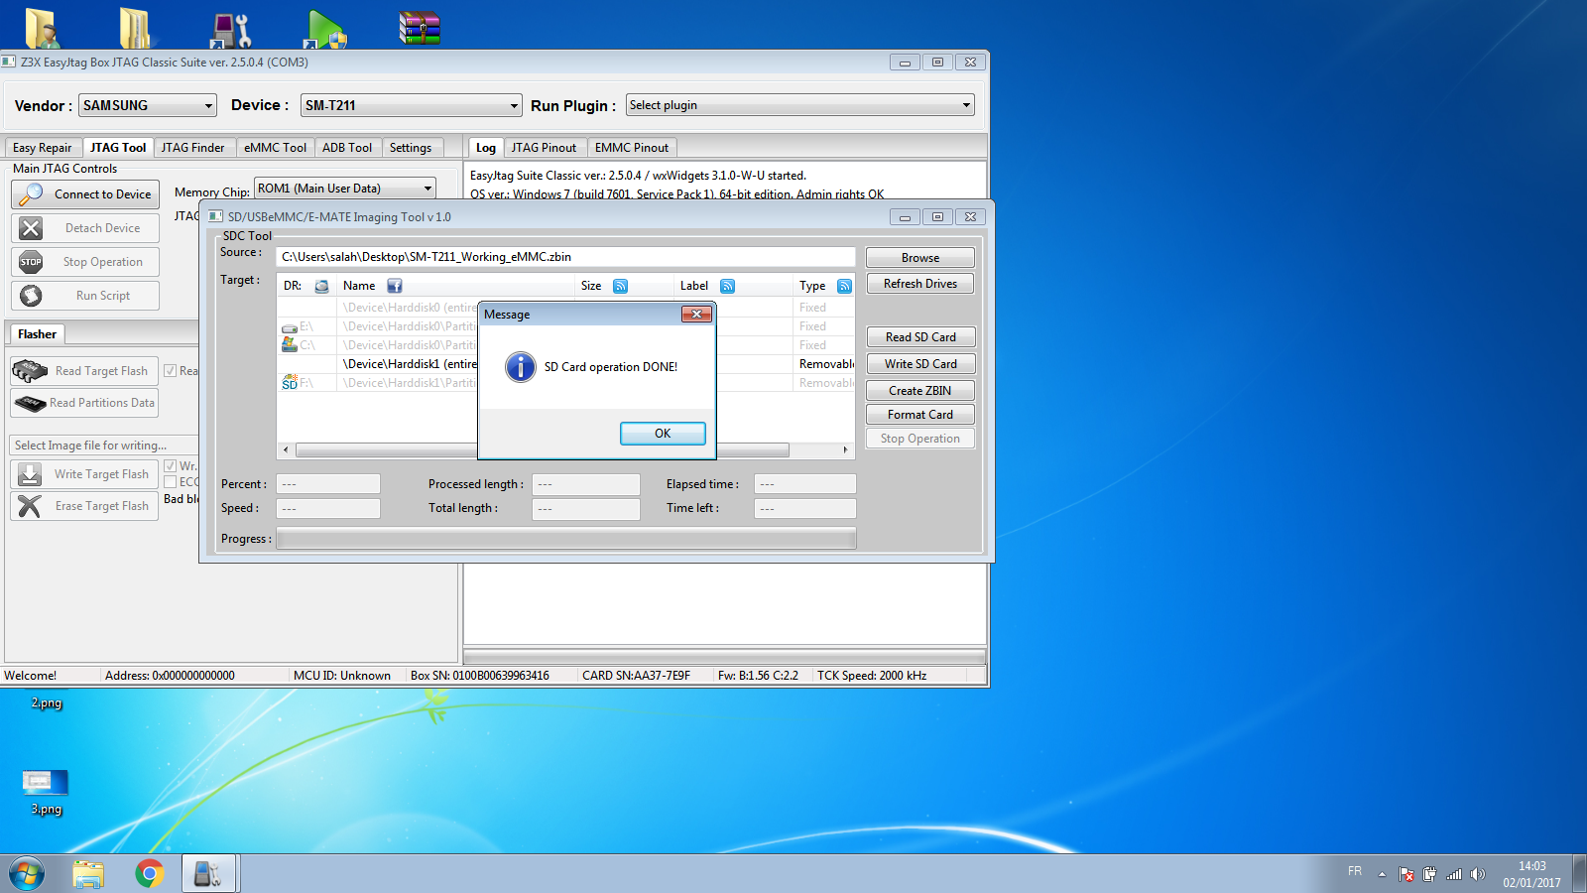
Task: Click the power icon in the system tray
Action: [x=1429, y=874]
